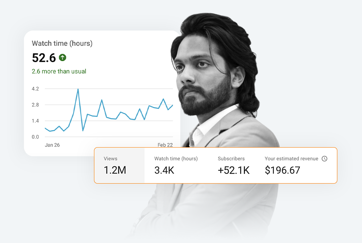Click the $196.67 revenue value
This screenshot has width=362, height=243.
[282, 170]
